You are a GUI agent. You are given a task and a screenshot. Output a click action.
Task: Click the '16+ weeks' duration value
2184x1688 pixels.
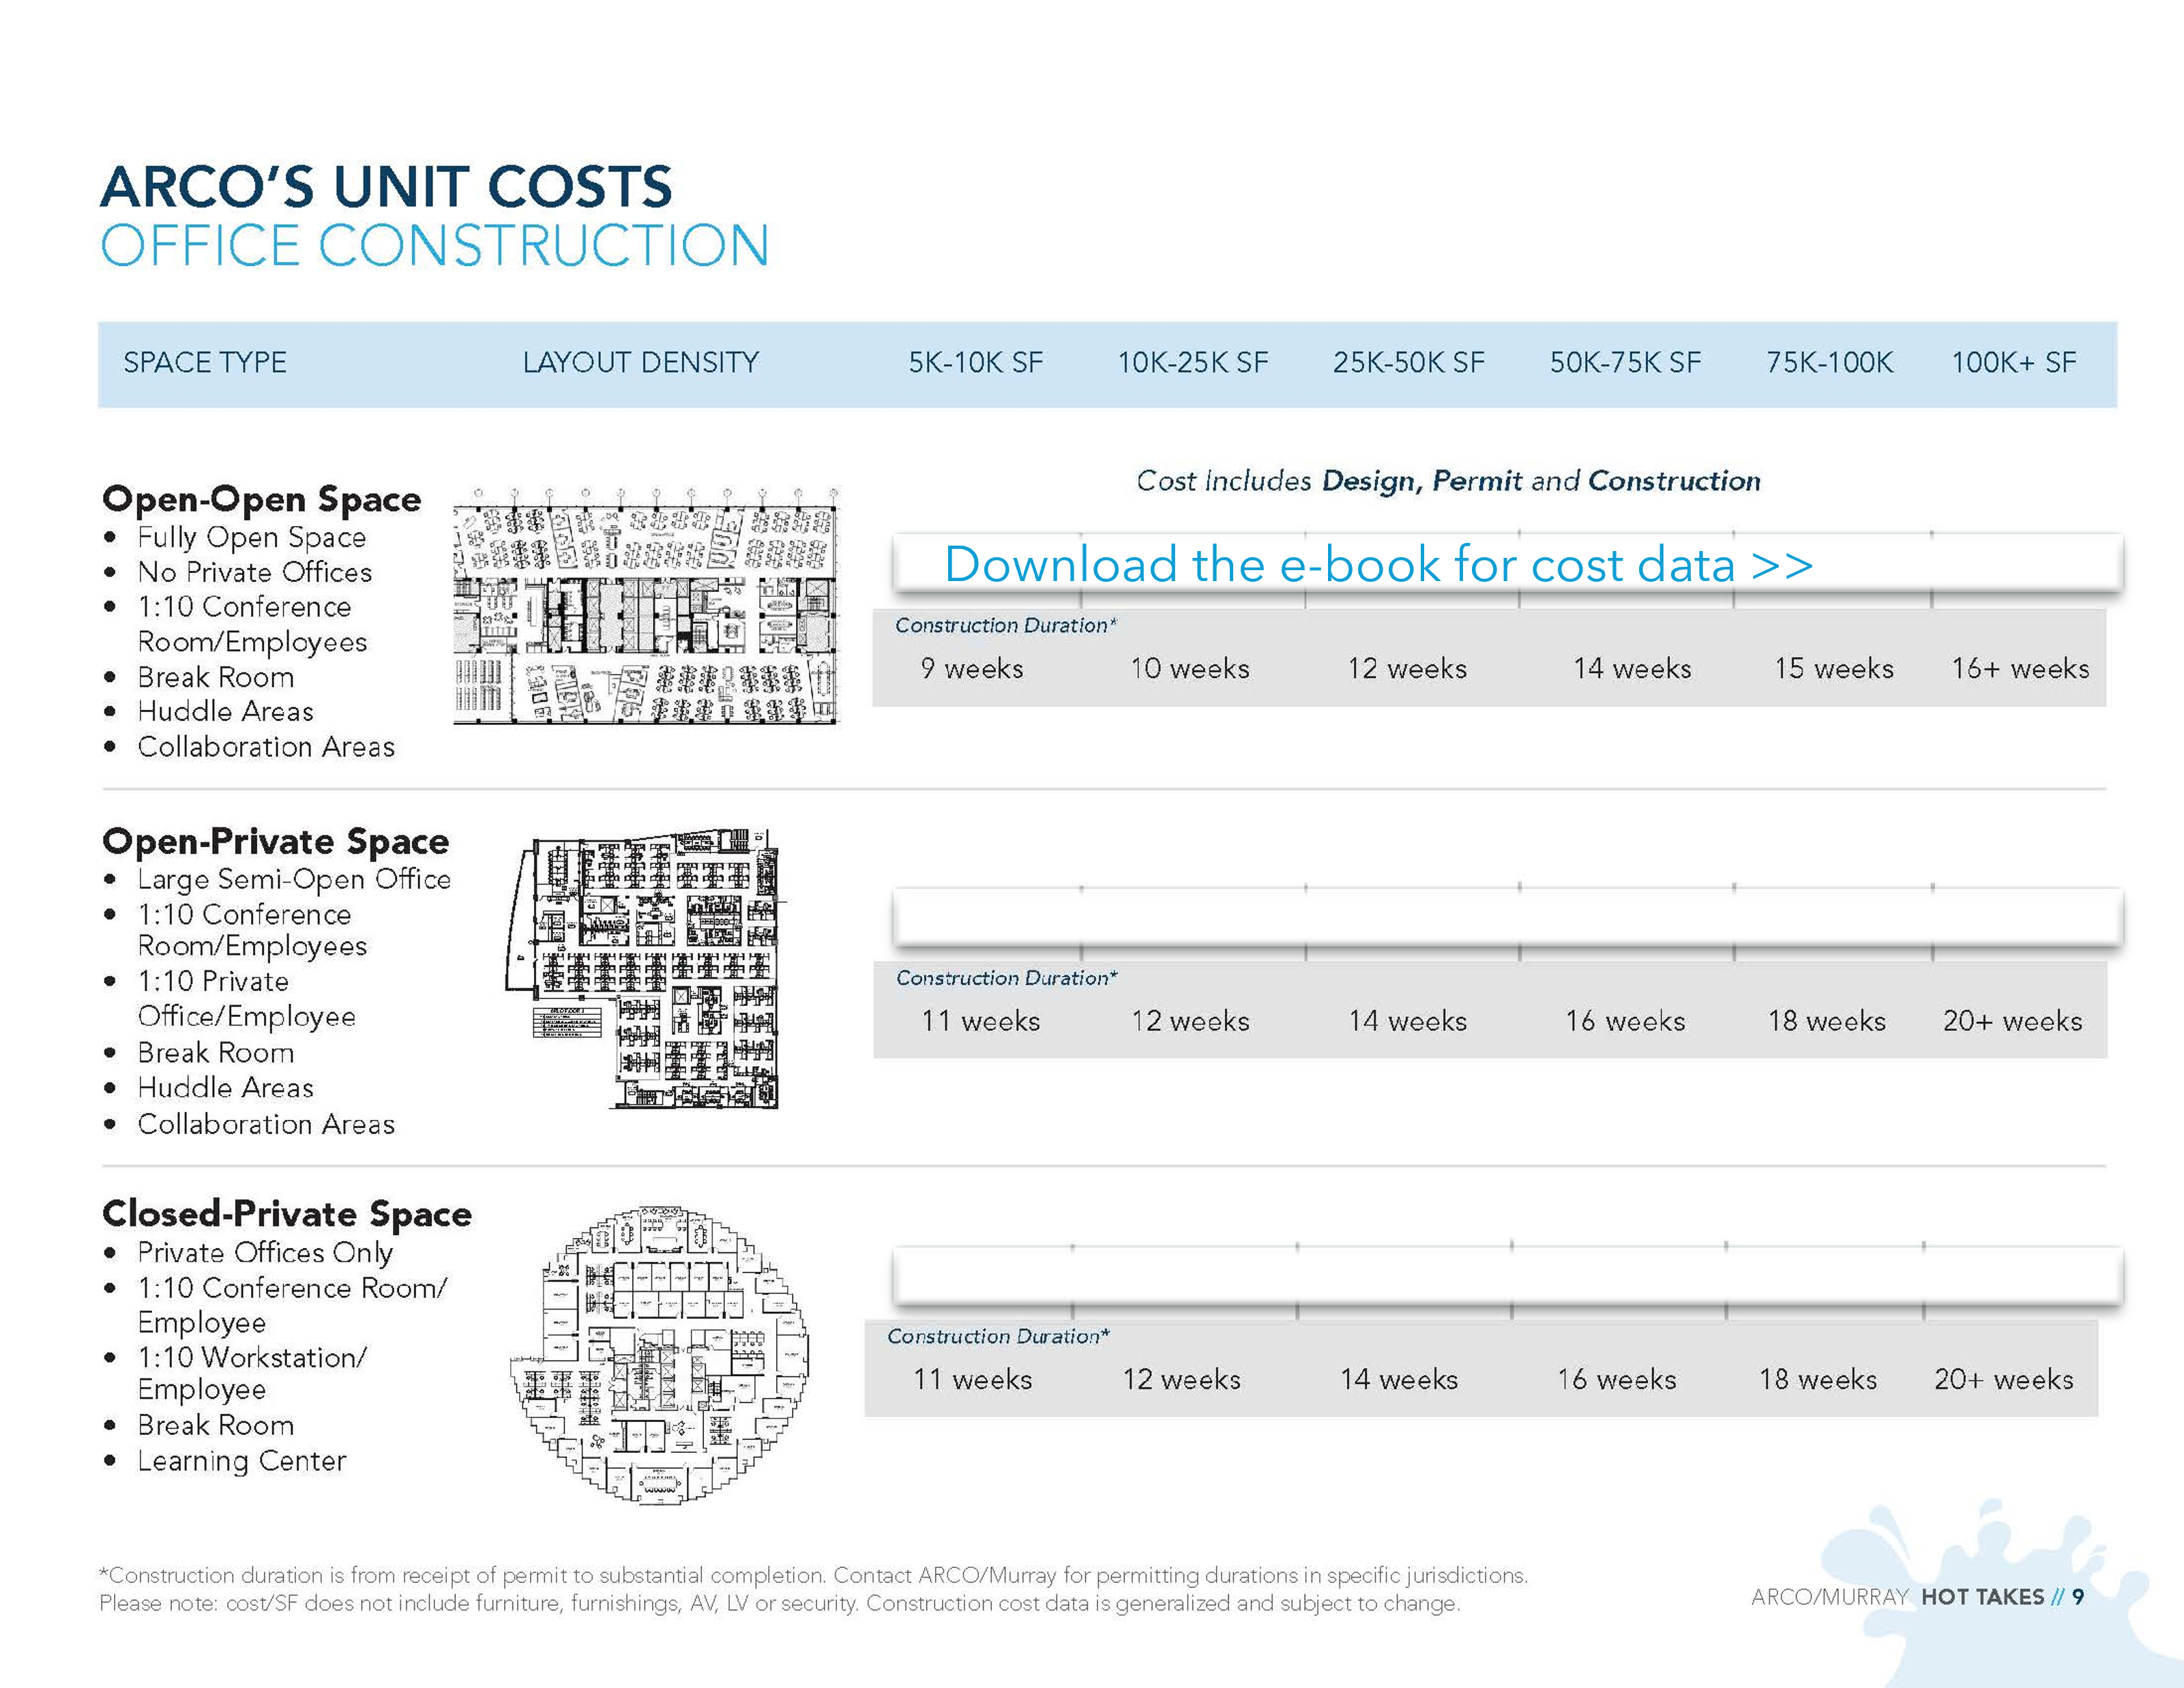click(x=2020, y=668)
